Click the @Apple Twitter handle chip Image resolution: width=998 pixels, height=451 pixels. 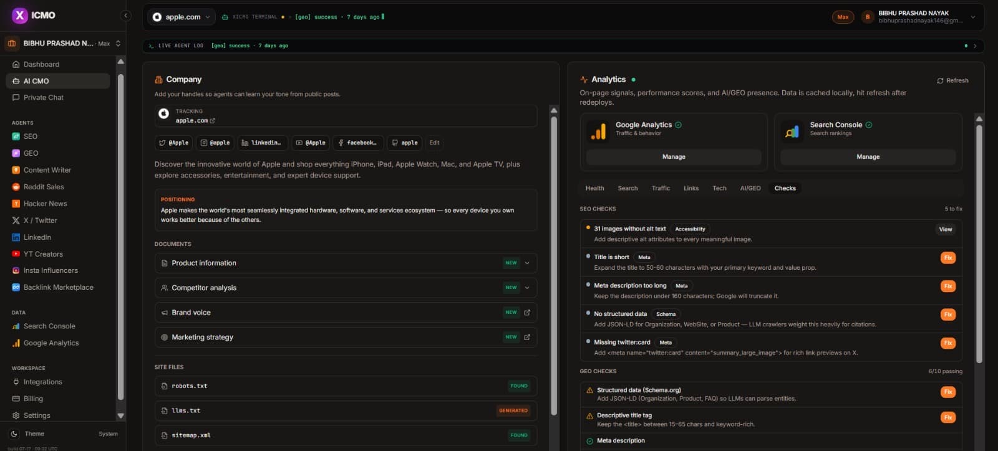point(173,143)
